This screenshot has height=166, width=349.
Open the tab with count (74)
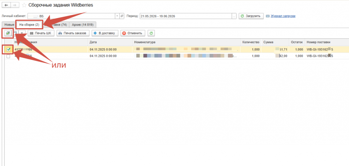[x=56, y=24]
